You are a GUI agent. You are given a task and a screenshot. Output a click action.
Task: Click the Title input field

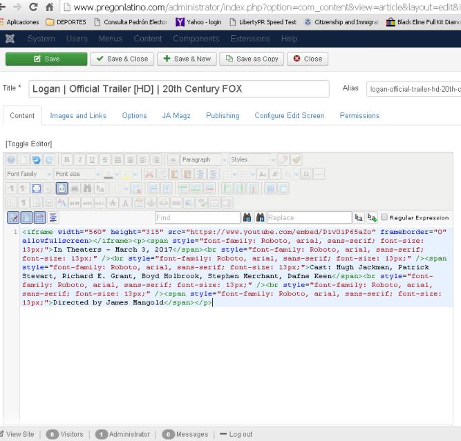coord(178,89)
